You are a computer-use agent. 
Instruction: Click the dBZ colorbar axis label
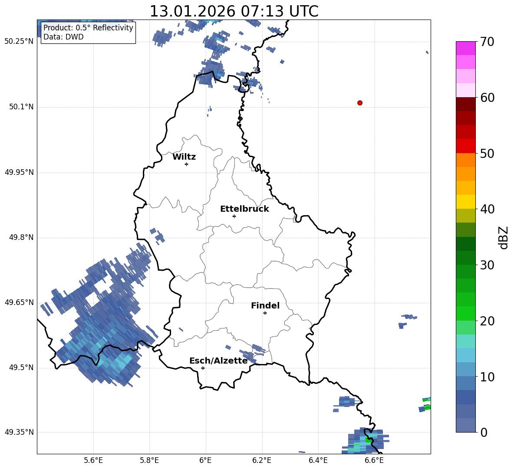[504, 237]
